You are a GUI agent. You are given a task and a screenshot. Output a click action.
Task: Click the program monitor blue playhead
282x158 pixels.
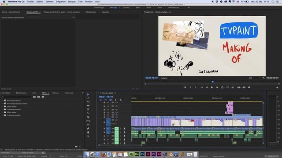tap(212, 82)
